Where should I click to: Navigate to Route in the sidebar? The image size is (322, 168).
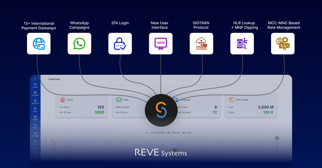pos(35,126)
